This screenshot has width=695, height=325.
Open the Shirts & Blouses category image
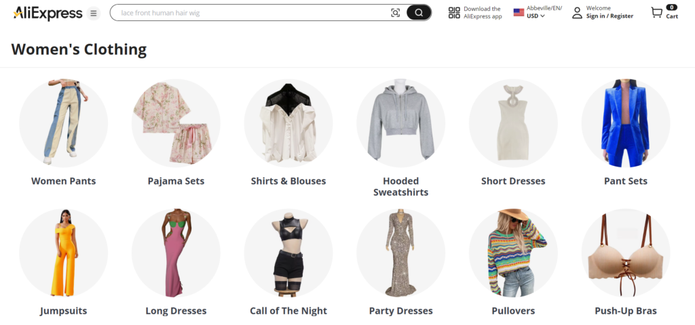[x=288, y=123]
